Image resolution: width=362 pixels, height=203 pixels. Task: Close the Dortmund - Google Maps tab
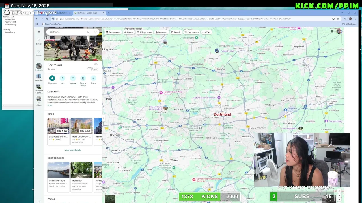104,13
